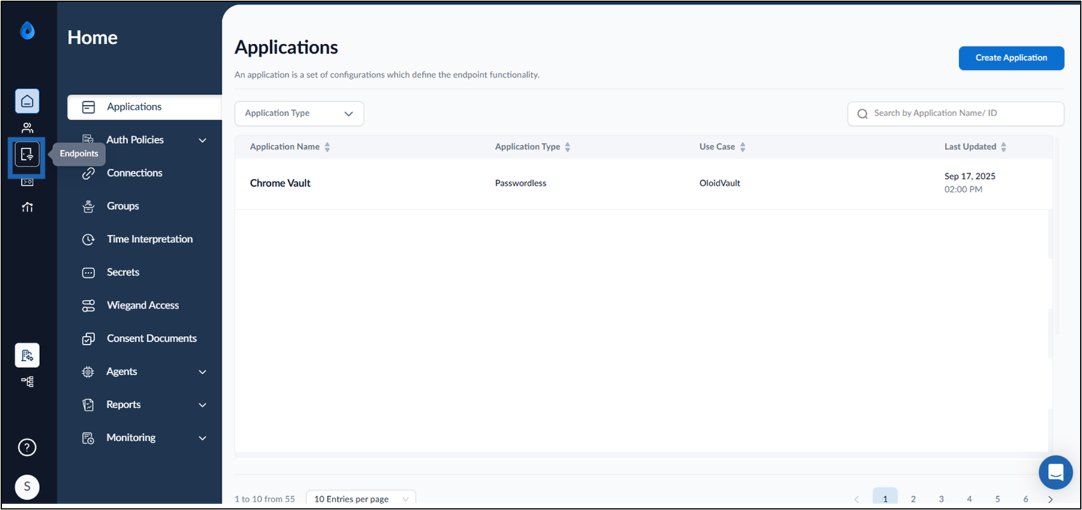Open the Application Type filter dropdown
This screenshot has height=510, width=1082.
point(299,113)
